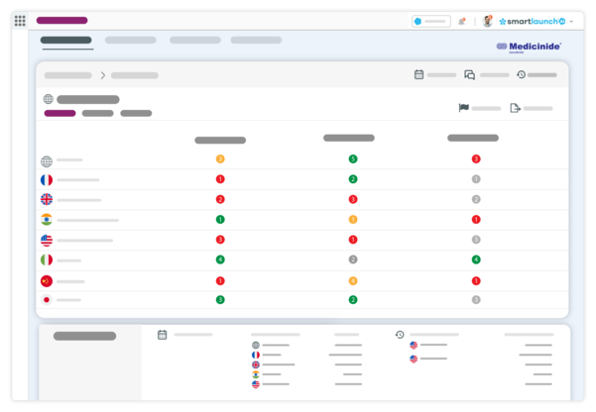Click red 3 badge in the global row
The width and height of the screenshot is (596, 412).
coord(476,158)
